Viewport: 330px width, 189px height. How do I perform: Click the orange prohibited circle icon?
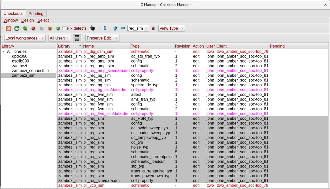[50, 28]
